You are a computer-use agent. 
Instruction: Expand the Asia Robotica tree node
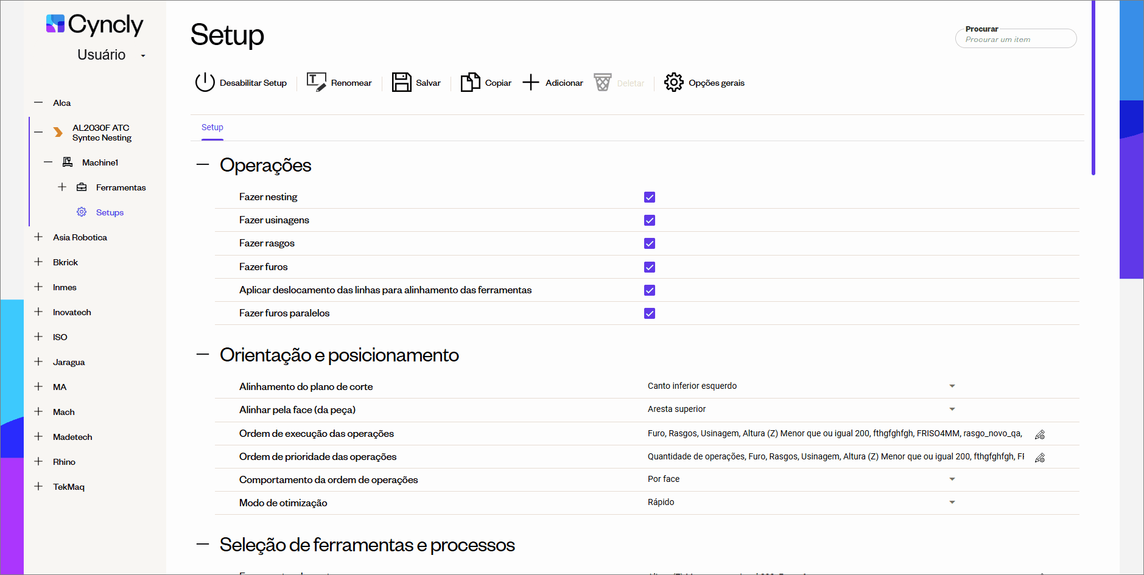coord(38,237)
